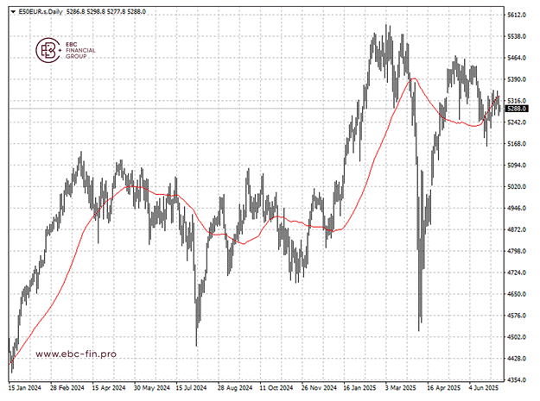
Task: Click the 4946.0 price axis label
Action: click(x=517, y=208)
